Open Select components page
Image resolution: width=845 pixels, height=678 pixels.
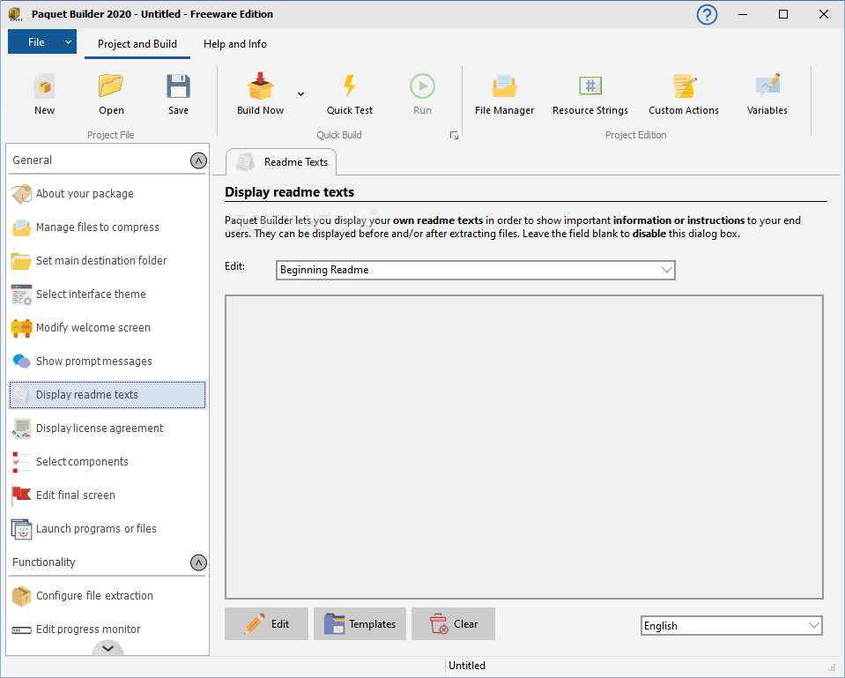[x=107, y=461]
